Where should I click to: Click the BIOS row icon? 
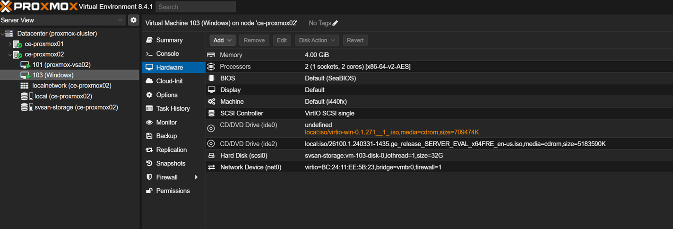coord(211,78)
